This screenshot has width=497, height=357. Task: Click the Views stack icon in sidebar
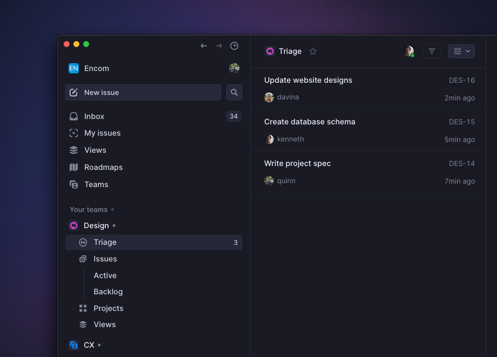(74, 150)
